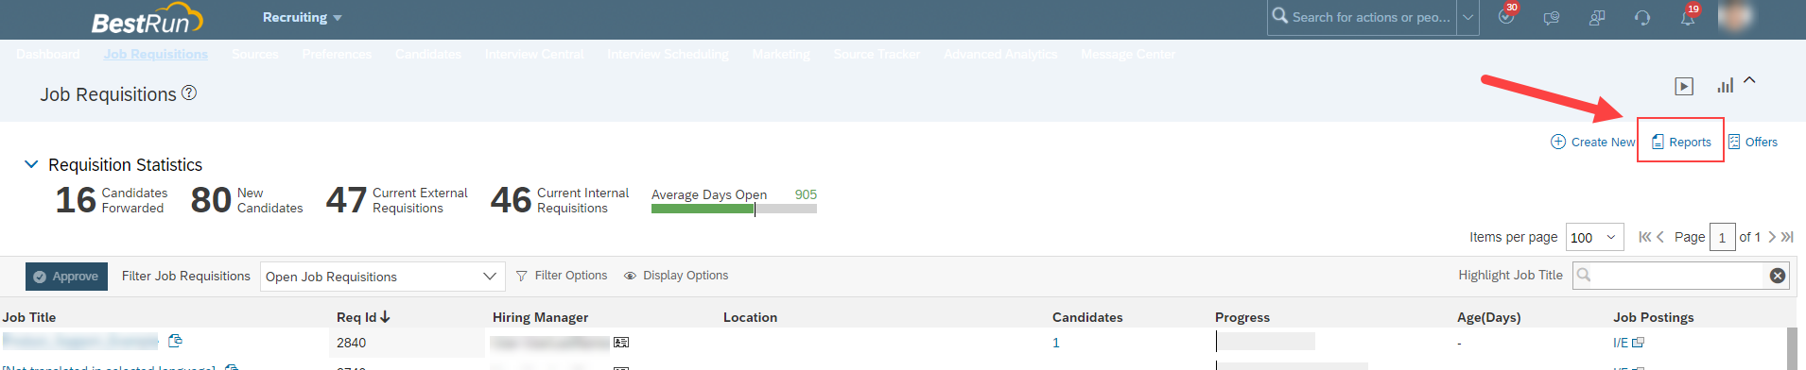Screen dimensions: 1806x370
Task: Open the headset support icon
Action: click(1642, 18)
